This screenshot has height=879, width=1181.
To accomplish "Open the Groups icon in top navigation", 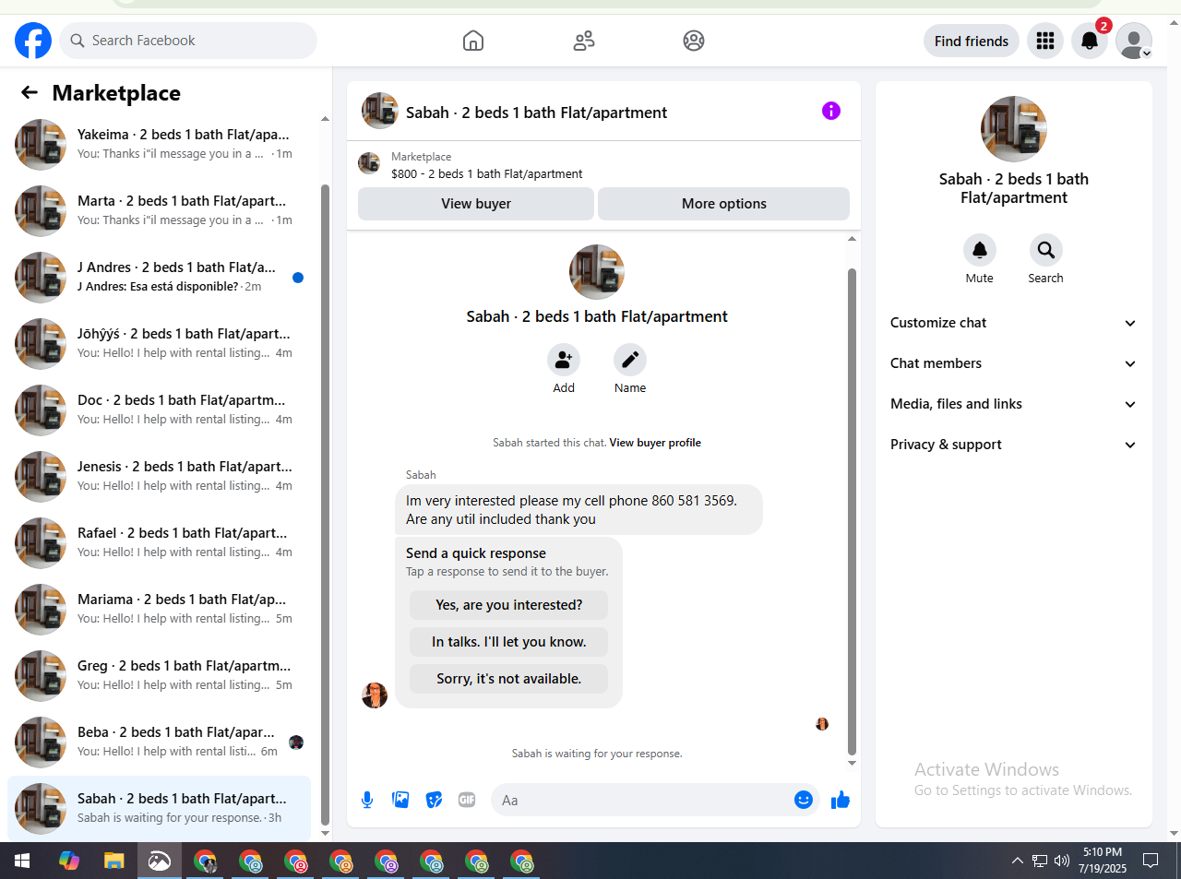I will (694, 41).
